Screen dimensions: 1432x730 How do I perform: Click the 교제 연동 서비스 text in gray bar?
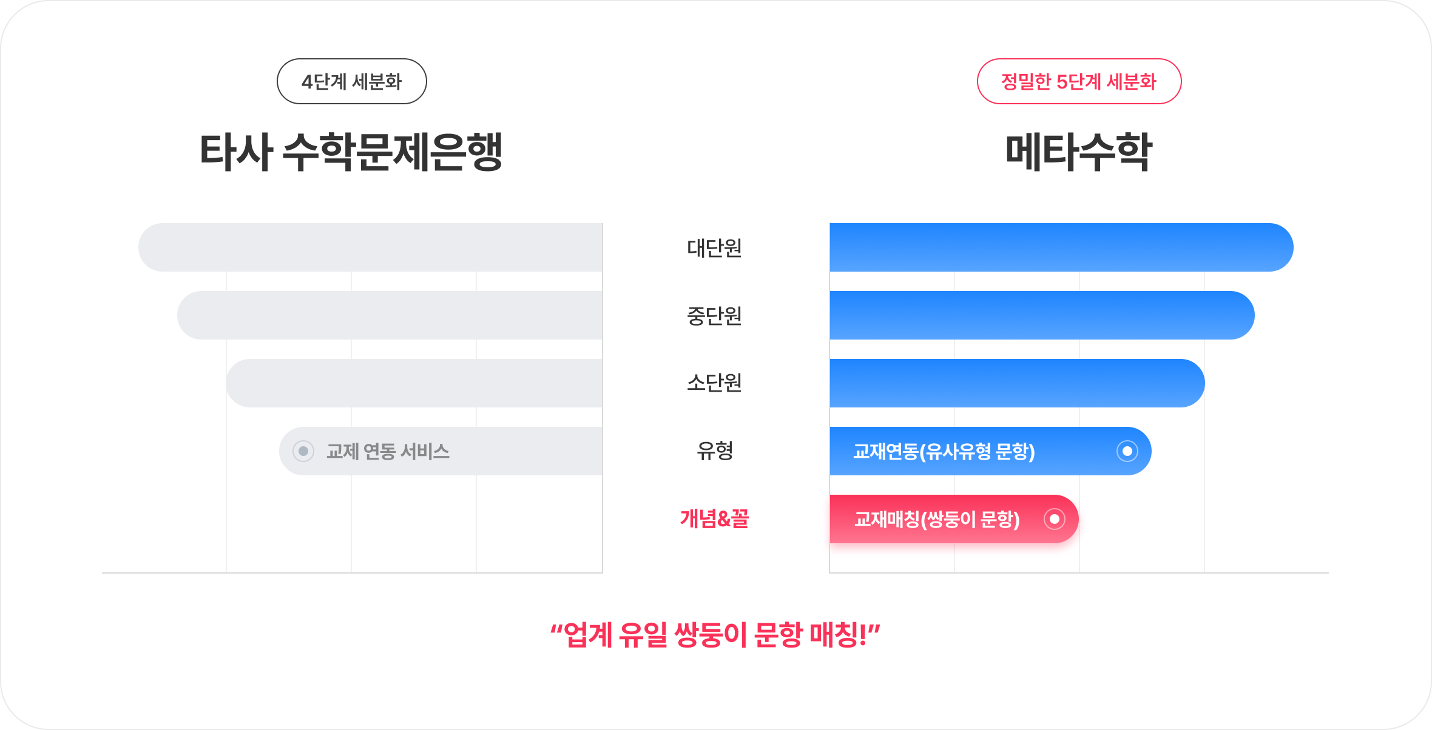[388, 451]
